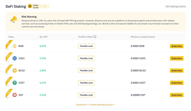Image resolution: width=191 pixels, height=111 pixels.
Task: Stake Now on the SXP row
Action: tap(177, 95)
